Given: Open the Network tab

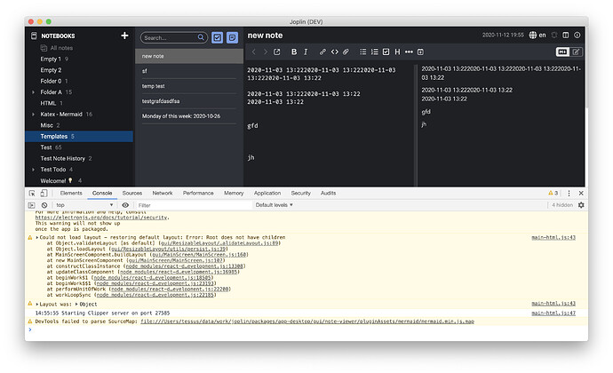Looking at the screenshot, I should [x=163, y=193].
